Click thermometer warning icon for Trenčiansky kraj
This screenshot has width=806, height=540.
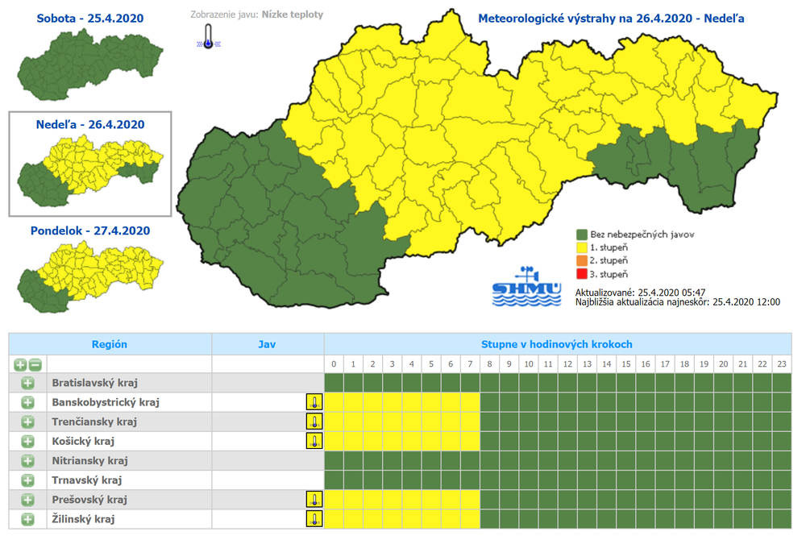pyautogui.click(x=314, y=422)
